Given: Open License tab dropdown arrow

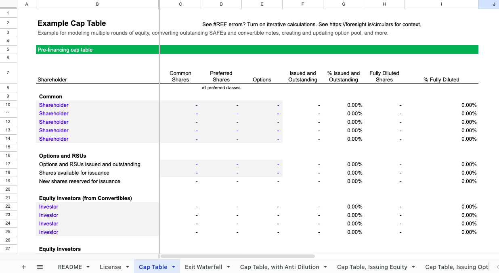Looking at the screenshot, I should tap(127, 267).
